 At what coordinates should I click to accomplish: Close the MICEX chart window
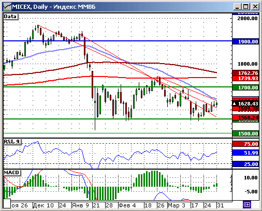point(255,7)
